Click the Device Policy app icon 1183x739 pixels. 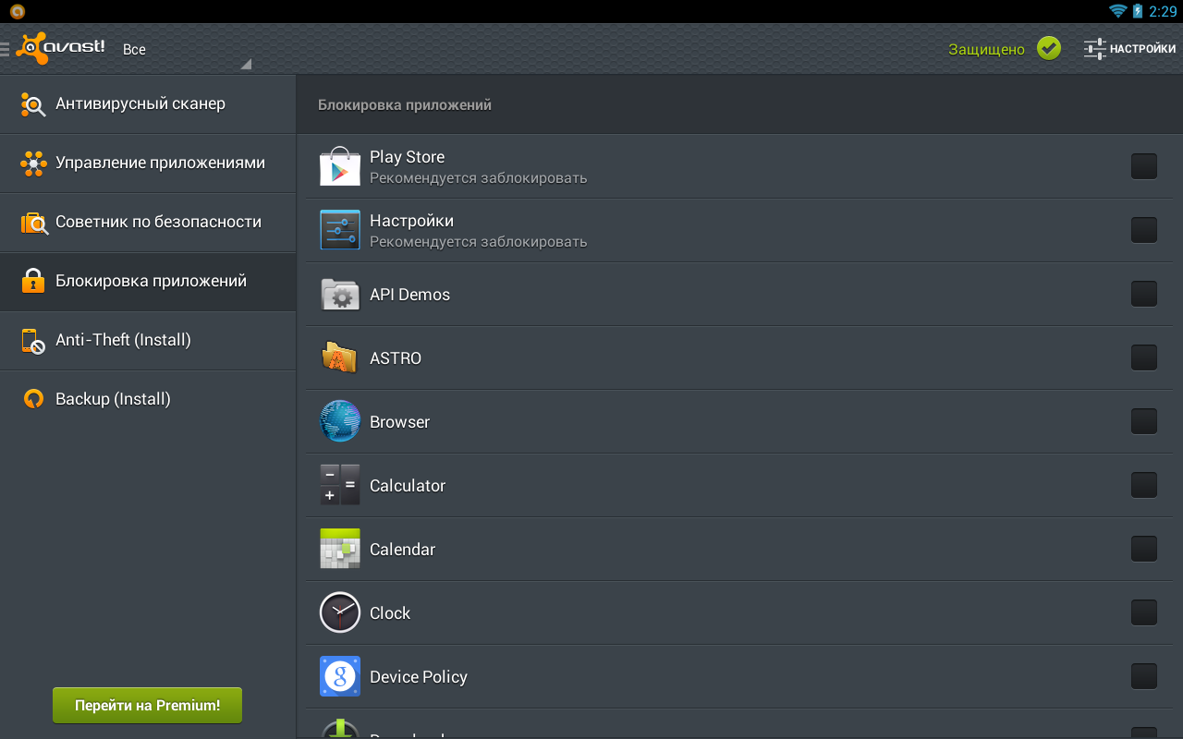[339, 676]
